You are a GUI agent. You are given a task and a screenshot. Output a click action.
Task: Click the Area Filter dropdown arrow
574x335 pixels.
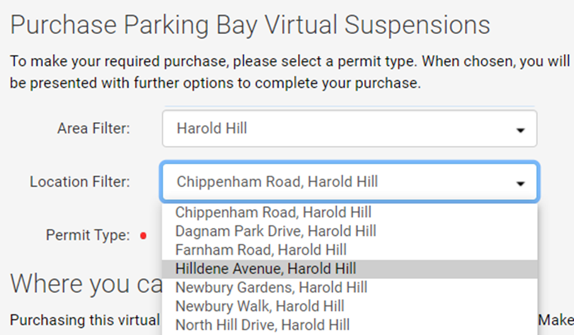pos(520,130)
